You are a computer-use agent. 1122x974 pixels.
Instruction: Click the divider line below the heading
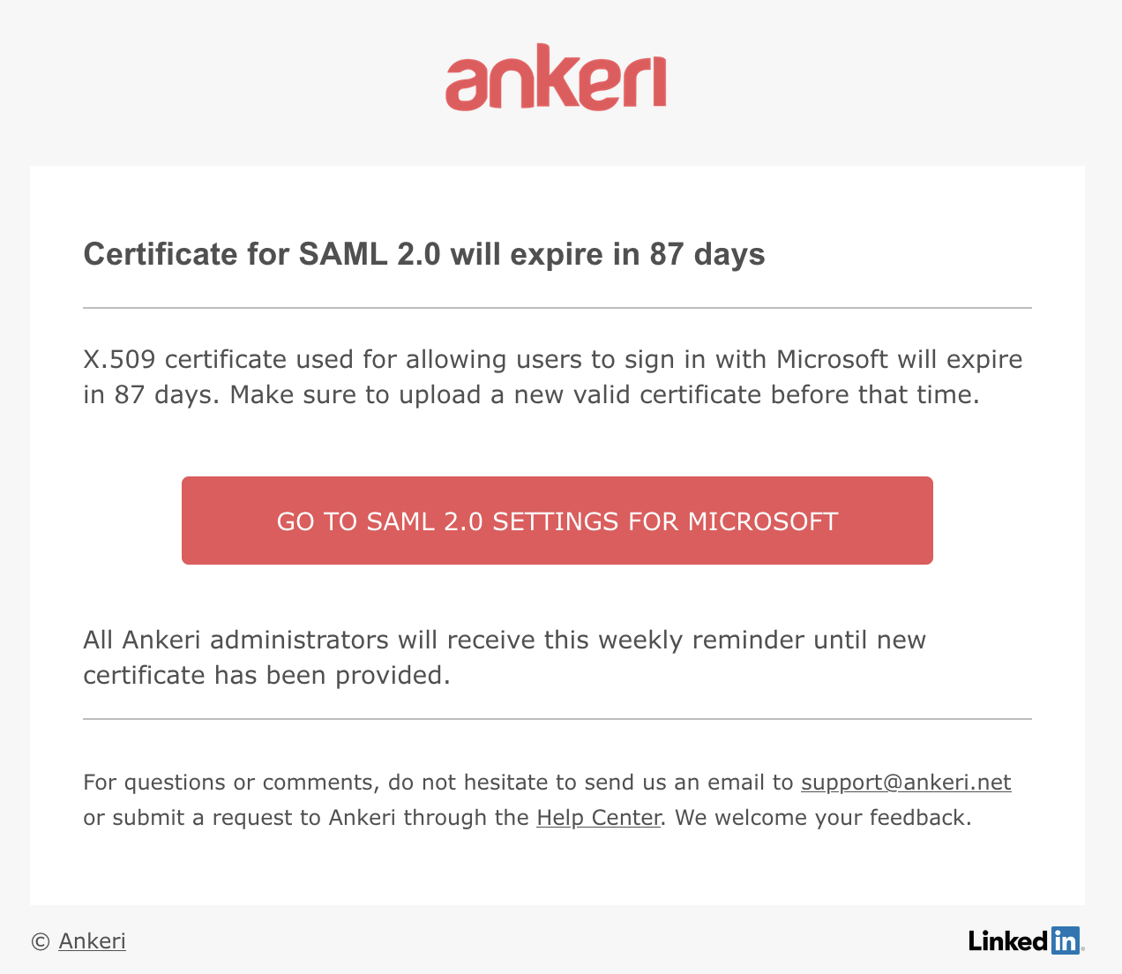(x=557, y=308)
